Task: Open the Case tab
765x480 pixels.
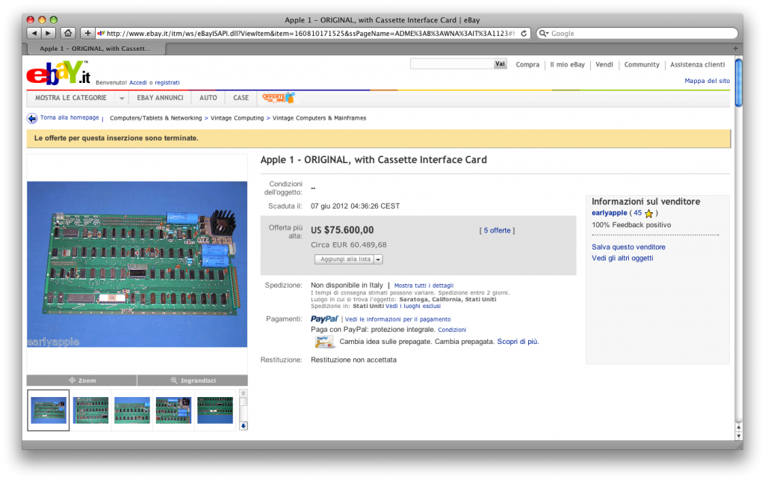Action: (241, 98)
